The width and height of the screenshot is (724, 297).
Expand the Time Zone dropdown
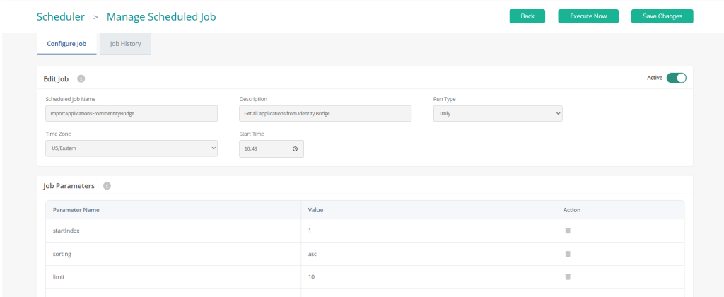(132, 148)
